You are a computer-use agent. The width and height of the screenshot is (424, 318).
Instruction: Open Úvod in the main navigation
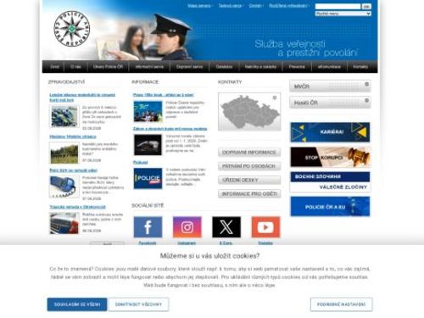click(54, 67)
